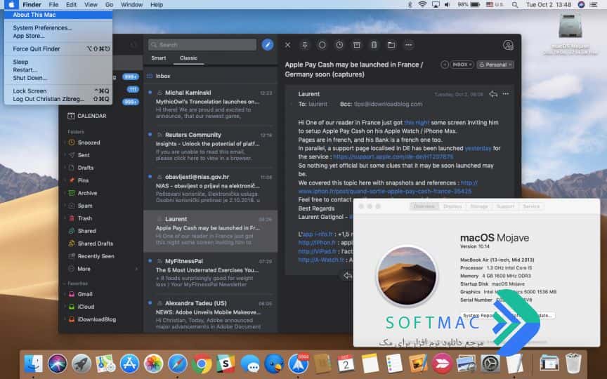Switch to the Classic inbox tab
Image resolution: width=607 pixels, height=379 pixels.
188,58
